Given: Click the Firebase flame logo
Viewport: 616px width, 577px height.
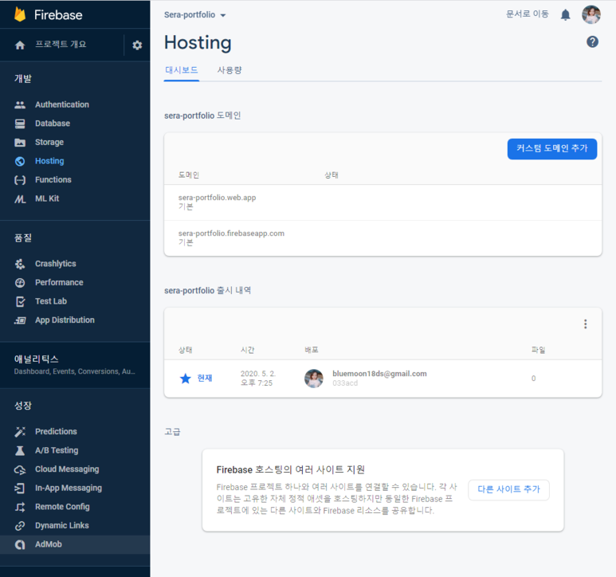Looking at the screenshot, I should pos(20,14).
